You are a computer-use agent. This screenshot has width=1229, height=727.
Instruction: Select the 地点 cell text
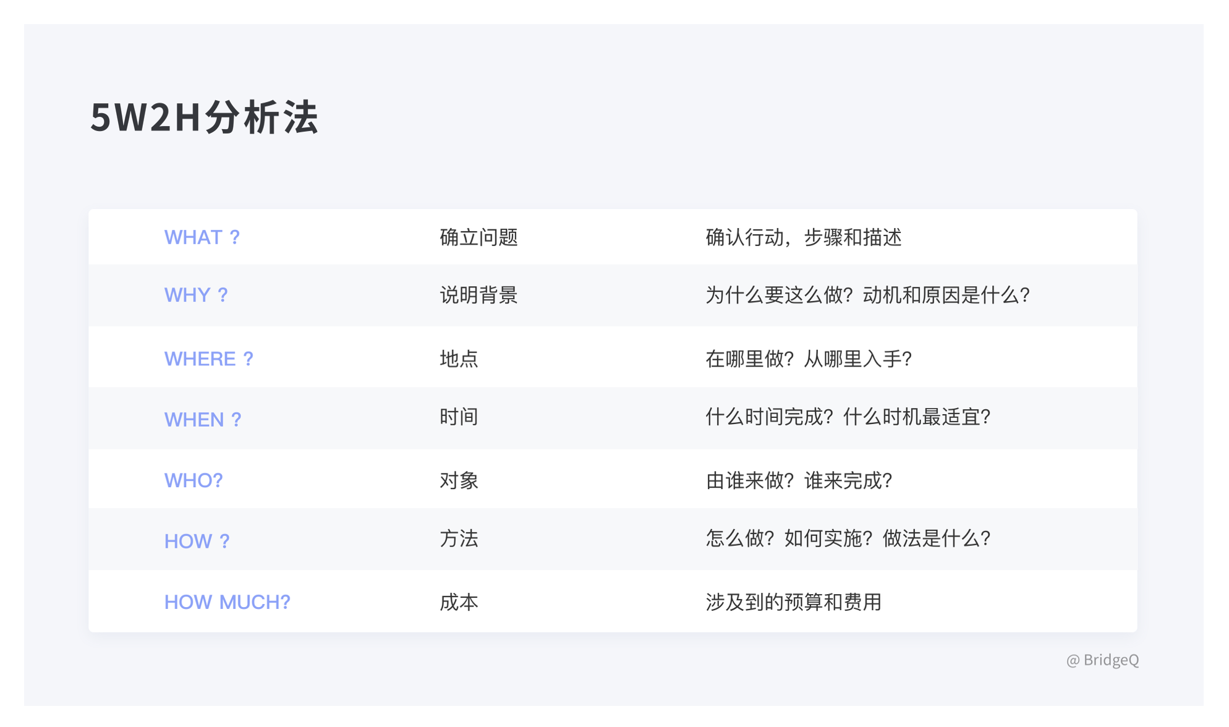tap(458, 359)
